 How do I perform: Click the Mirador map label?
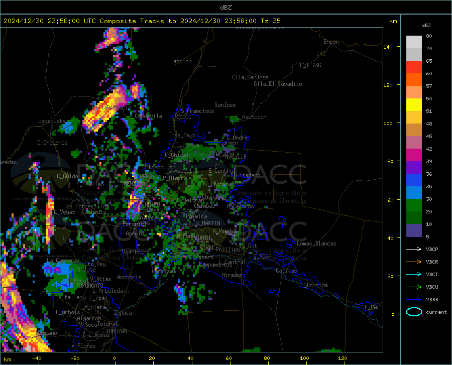(232, 275)
